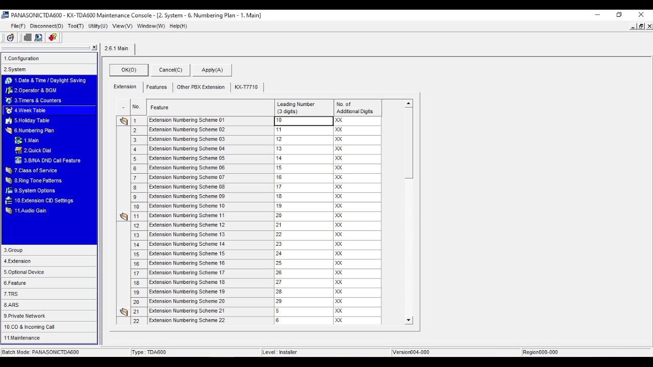The width and height of the screenshot is (653, 367).
Task: Expand the 1.Configuration section
Action: pyautogui.click(x=49, y=59)
